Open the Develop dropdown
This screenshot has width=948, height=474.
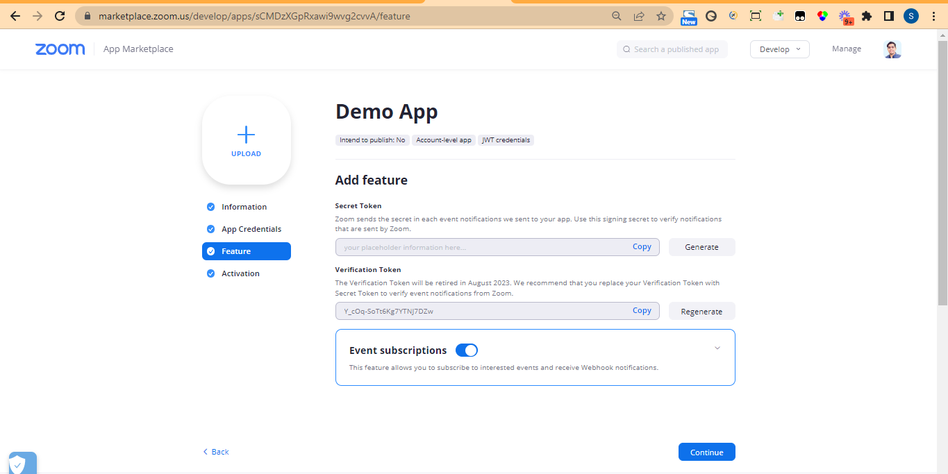pyautogui.click(x=779, y=49)
